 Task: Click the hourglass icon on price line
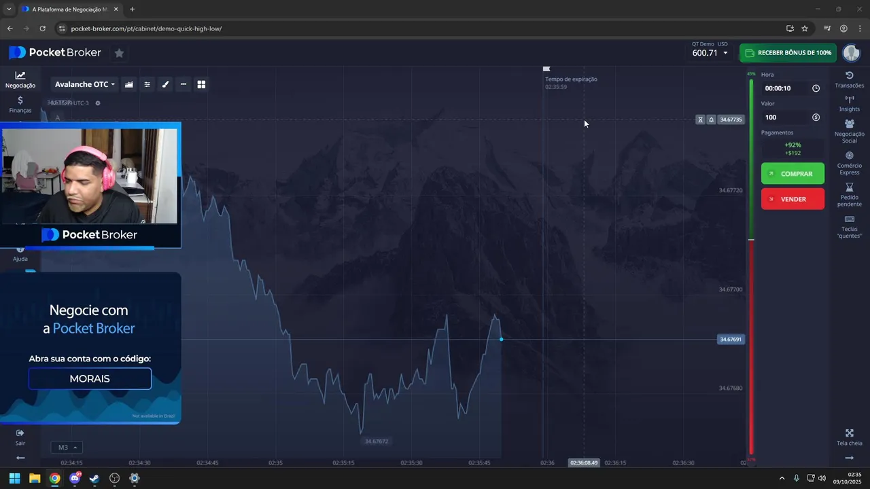[700, 120]
